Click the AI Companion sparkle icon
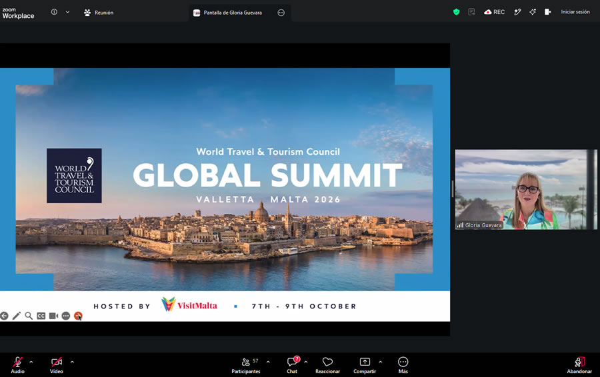600x377 pixels. point(533,12)
